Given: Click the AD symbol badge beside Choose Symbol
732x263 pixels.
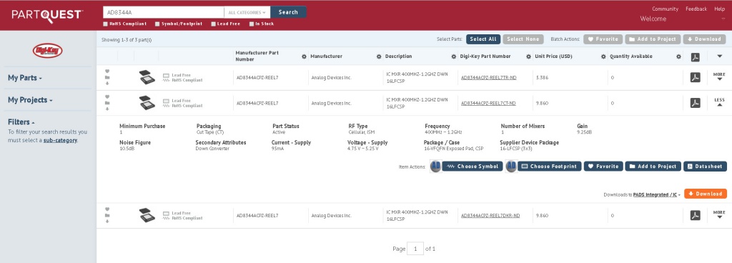Looking at the screenshot, I should tap(435, 167).
